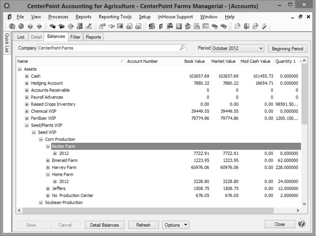Select the Payroll Advances row
316x236 pixels.
coord(158,97)
